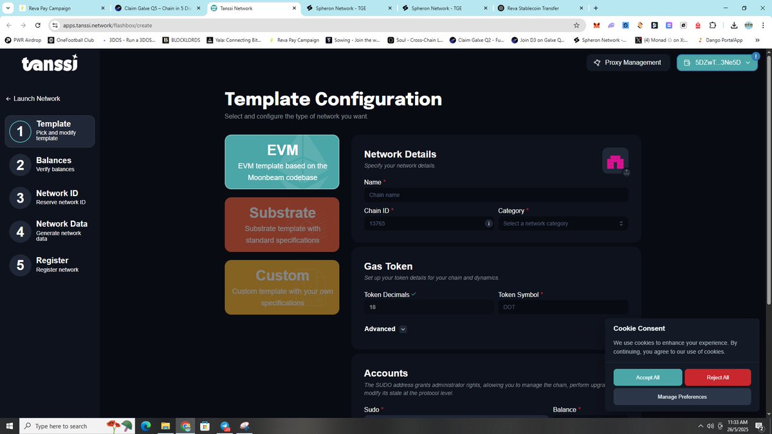Image resolution: width=772 pixels, height=434 pixels.
Task: Bookmark this page with star icon
Action: [576, 25]
